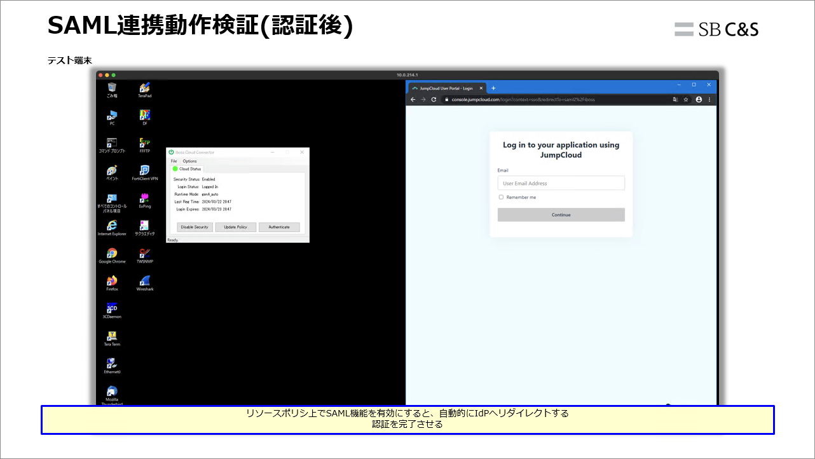Image resolution: width=815 pixels, height=459 pixels.
Task: Launch Google Chrome from the desktop
Action: (x=112, y=253)
